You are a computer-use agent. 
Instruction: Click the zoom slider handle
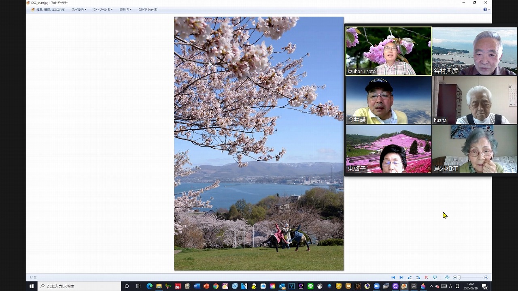[x=459, y=277]
